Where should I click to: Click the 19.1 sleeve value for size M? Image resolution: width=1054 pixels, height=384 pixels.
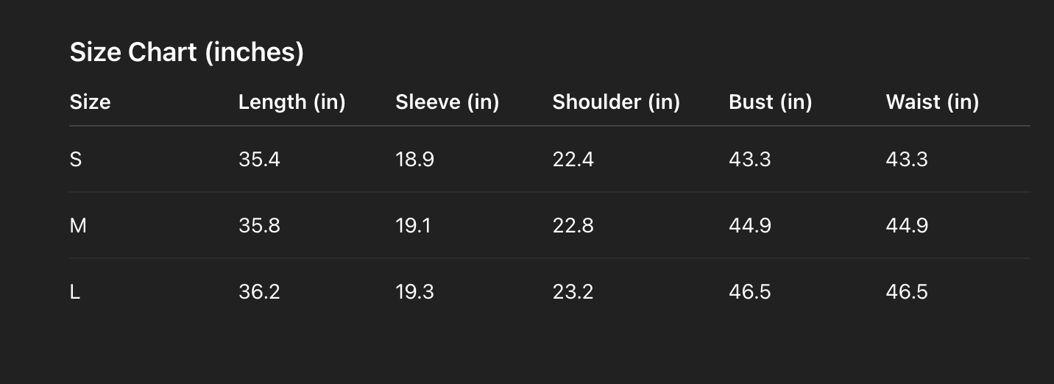tap(413, 226)
